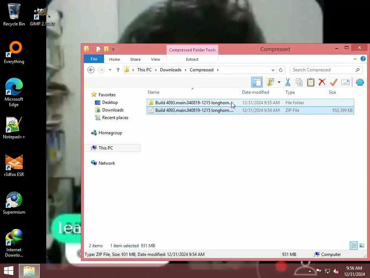Switch to the Home ribbon tab
Image resolution: width=370 pixels, height=278 pixels.
point(115,59)
